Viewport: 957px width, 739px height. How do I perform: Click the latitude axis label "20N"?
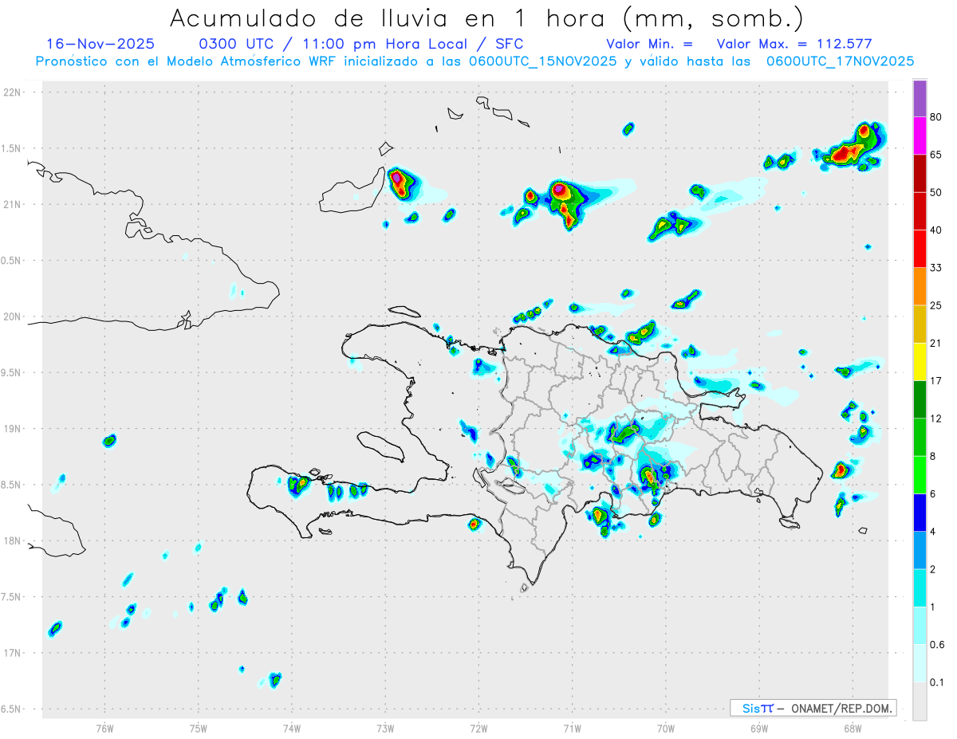(x=12, y=316)
